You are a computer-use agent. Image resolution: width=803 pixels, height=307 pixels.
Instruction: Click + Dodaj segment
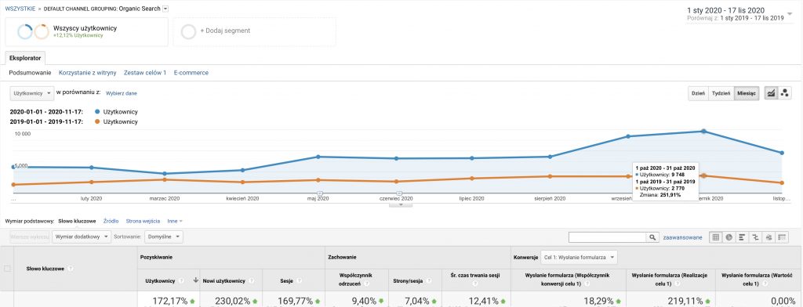[225, 31]
